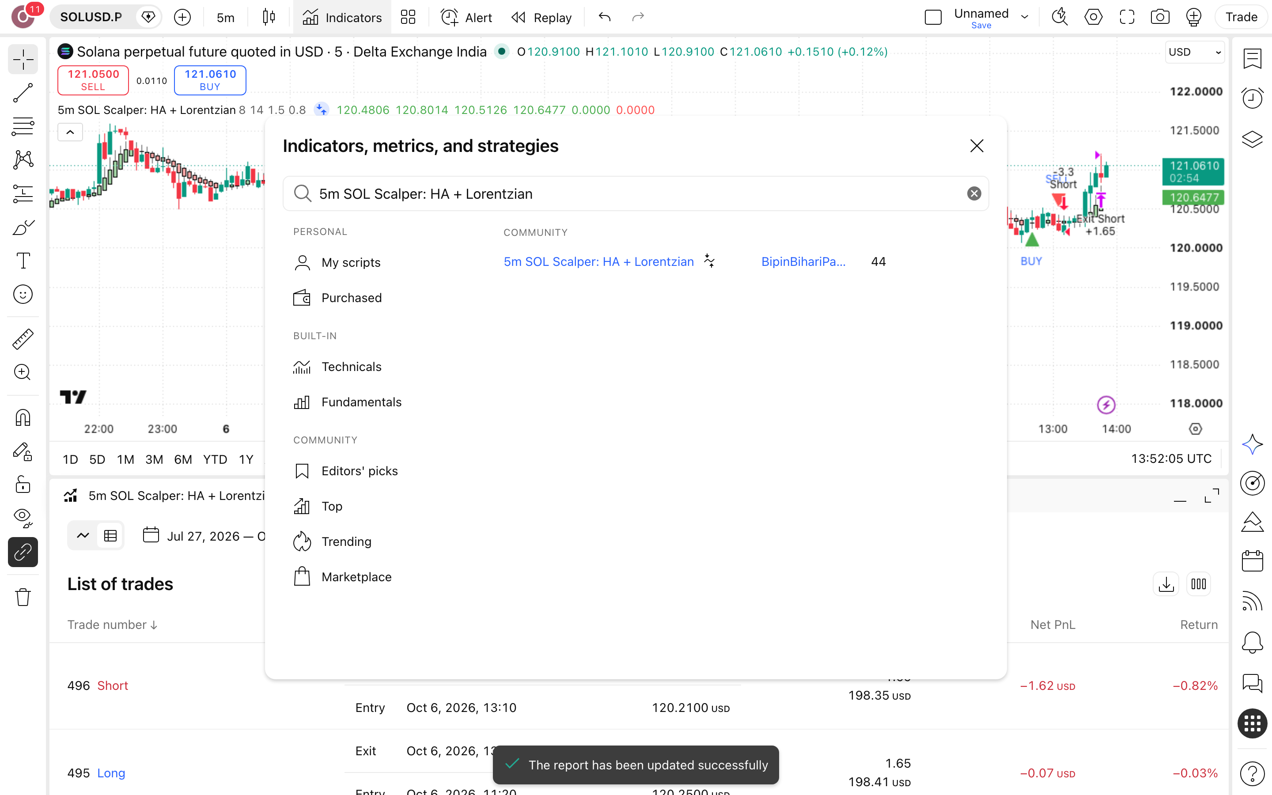Sort by Trade number column
The height and width of the screenshot is (795, 1272).
click(113, 625)
